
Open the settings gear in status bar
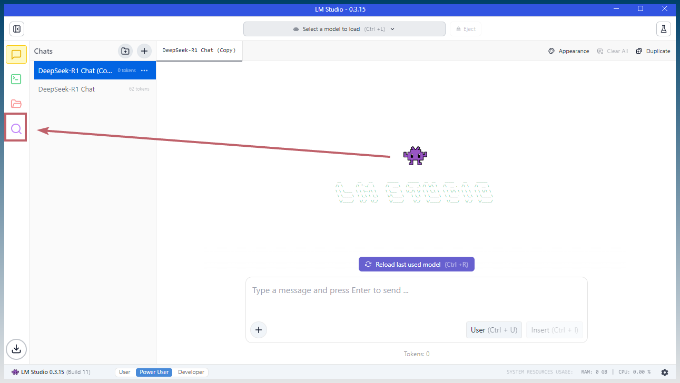coord(665,372)
